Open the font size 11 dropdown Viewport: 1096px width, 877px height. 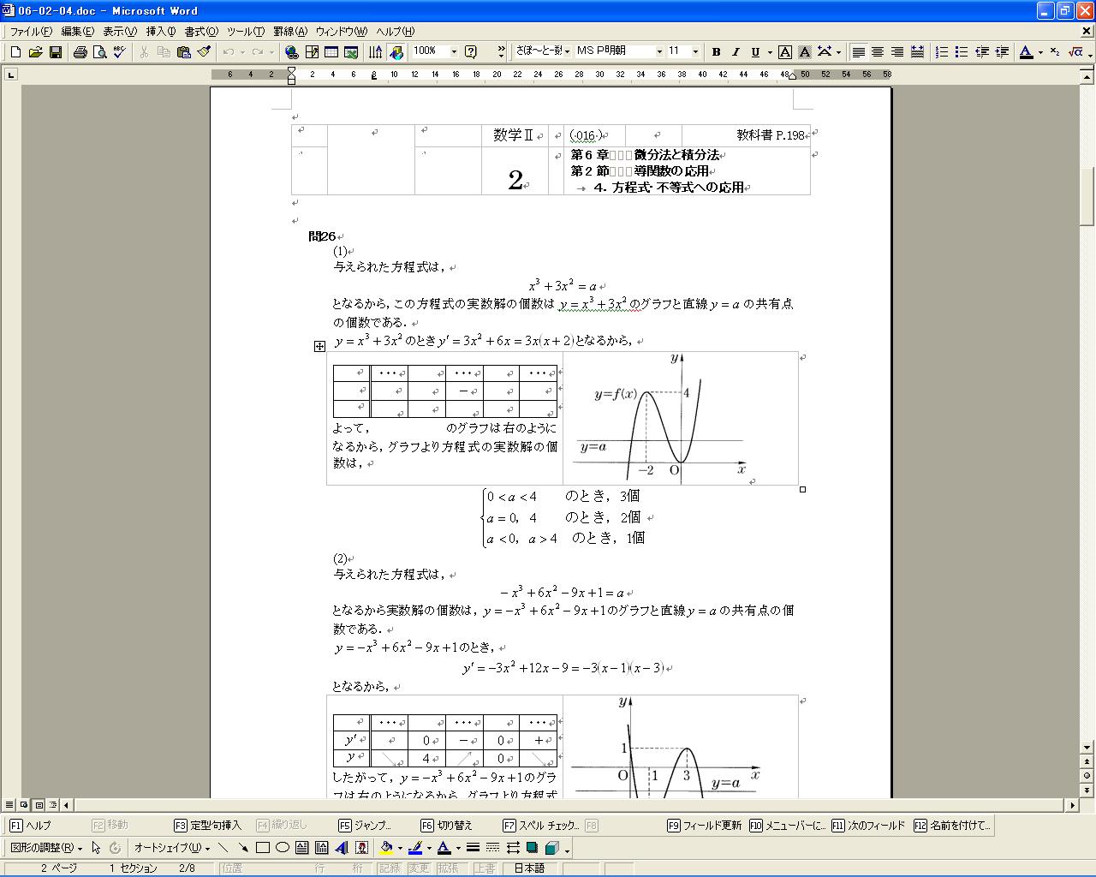[695, 52]
